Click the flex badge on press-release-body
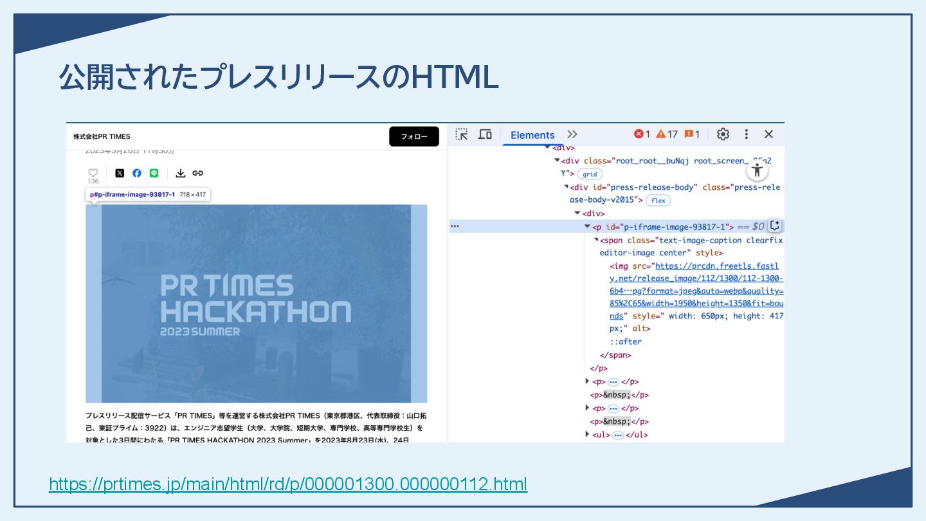 pos(658,201)
